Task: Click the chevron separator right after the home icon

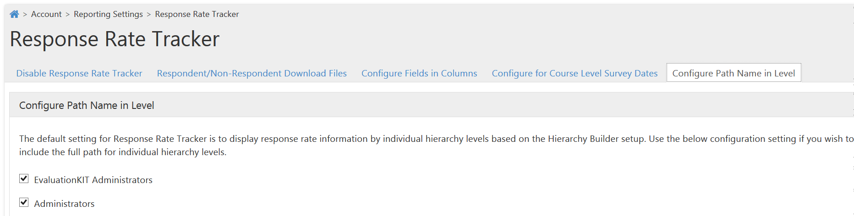Action: click(25, 15)
